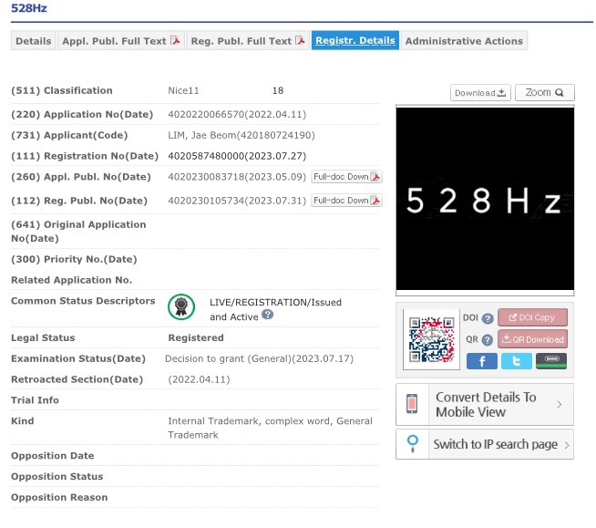Click the QR code image
The width and height of the screenshot is (596, 528).
click(x=431, y=339)
